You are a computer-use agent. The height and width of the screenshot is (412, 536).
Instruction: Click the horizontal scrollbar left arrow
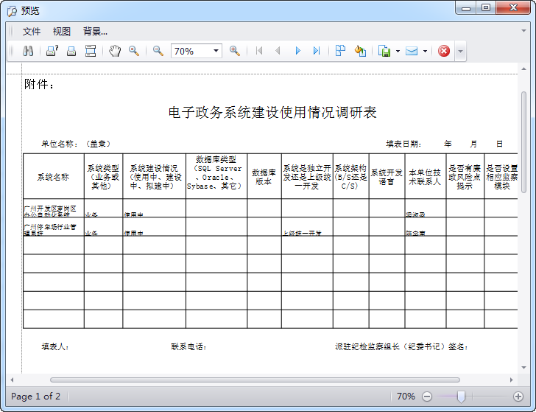(12, 380)
